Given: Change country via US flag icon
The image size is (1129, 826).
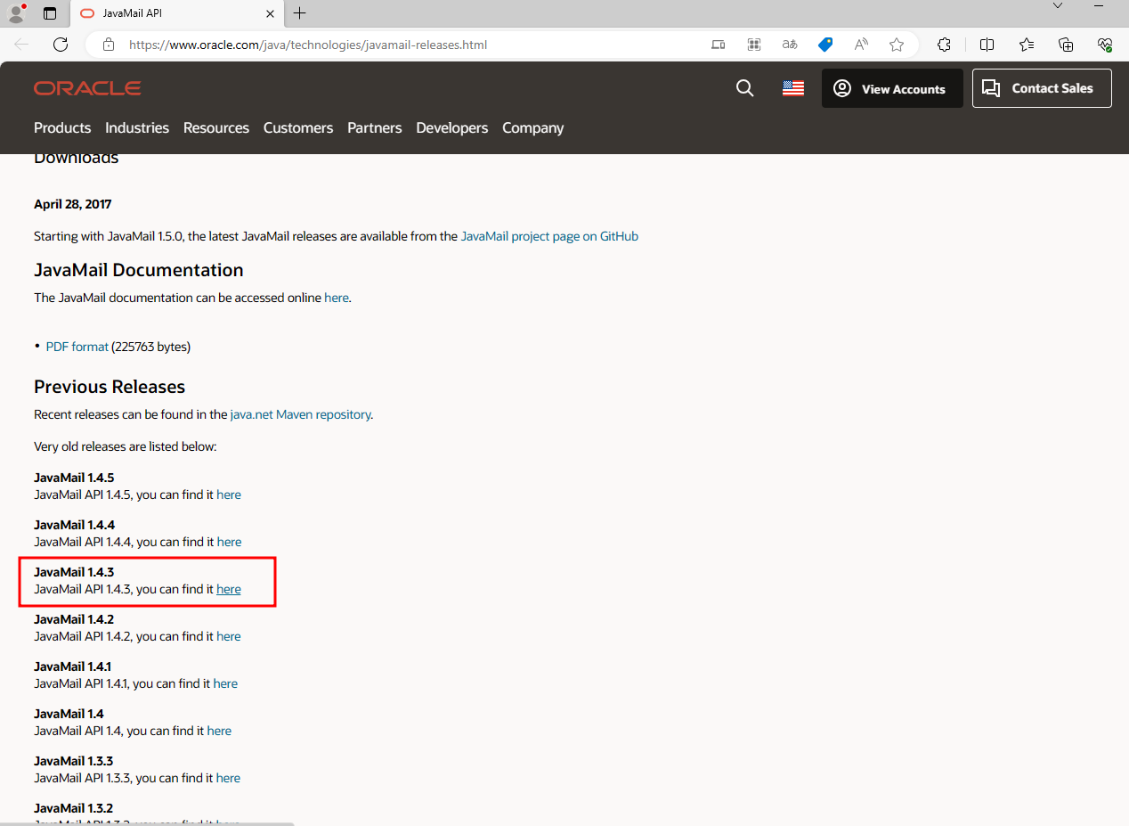Looking at the screenshot, I should [793, 88].
